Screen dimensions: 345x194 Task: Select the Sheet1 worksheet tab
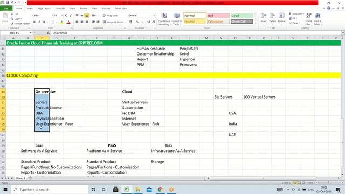coord(20,178)
